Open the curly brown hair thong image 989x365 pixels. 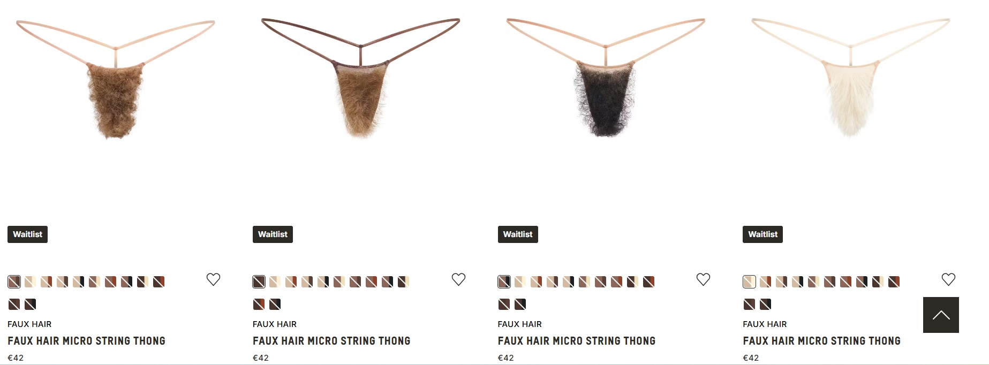click(x=115, y=79)
